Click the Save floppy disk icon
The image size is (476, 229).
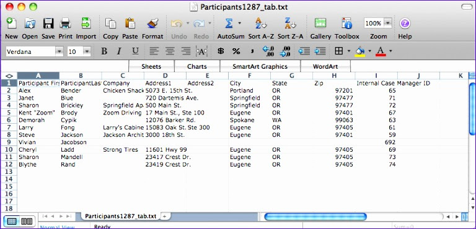tap(48, 24)
